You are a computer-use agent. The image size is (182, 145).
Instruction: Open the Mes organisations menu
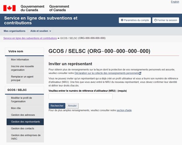point(15,31)
